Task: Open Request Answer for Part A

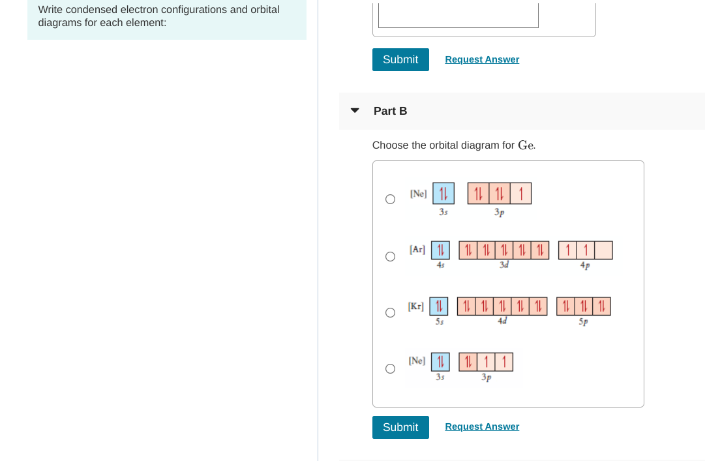Action: (x=482, y=59)
